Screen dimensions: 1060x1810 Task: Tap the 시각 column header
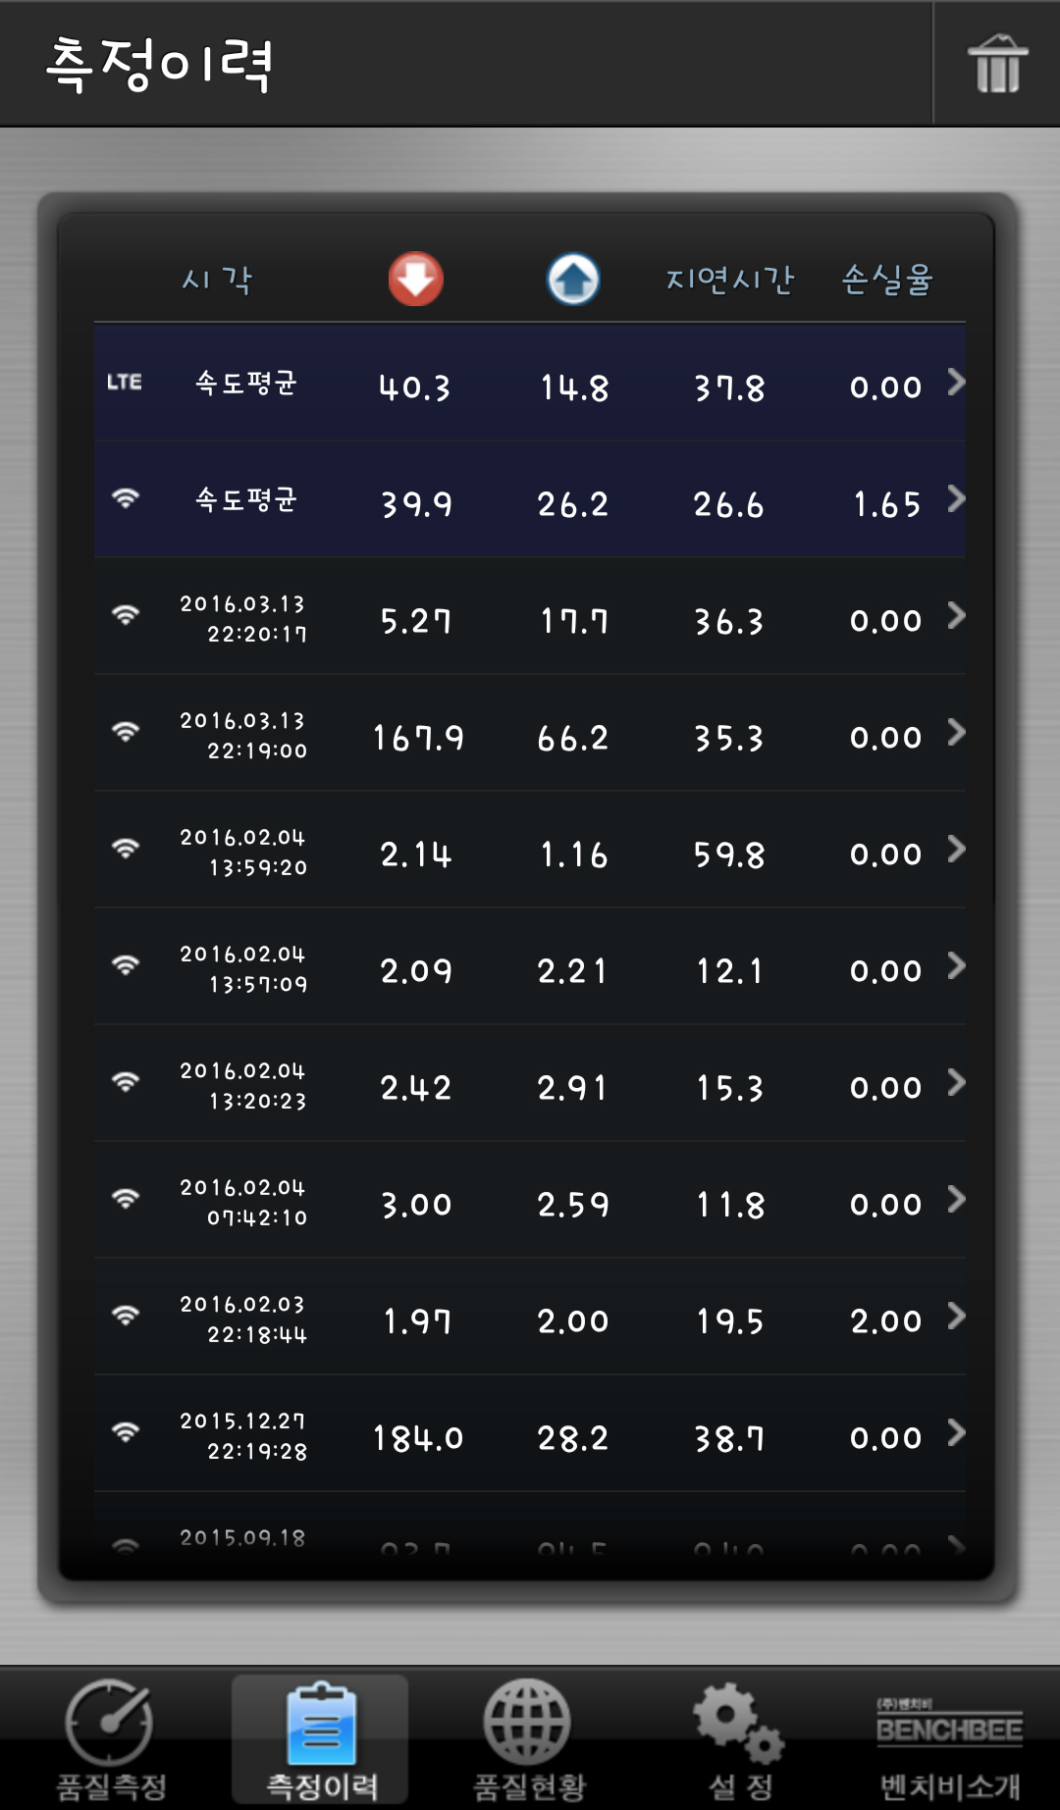pos(217,280)
